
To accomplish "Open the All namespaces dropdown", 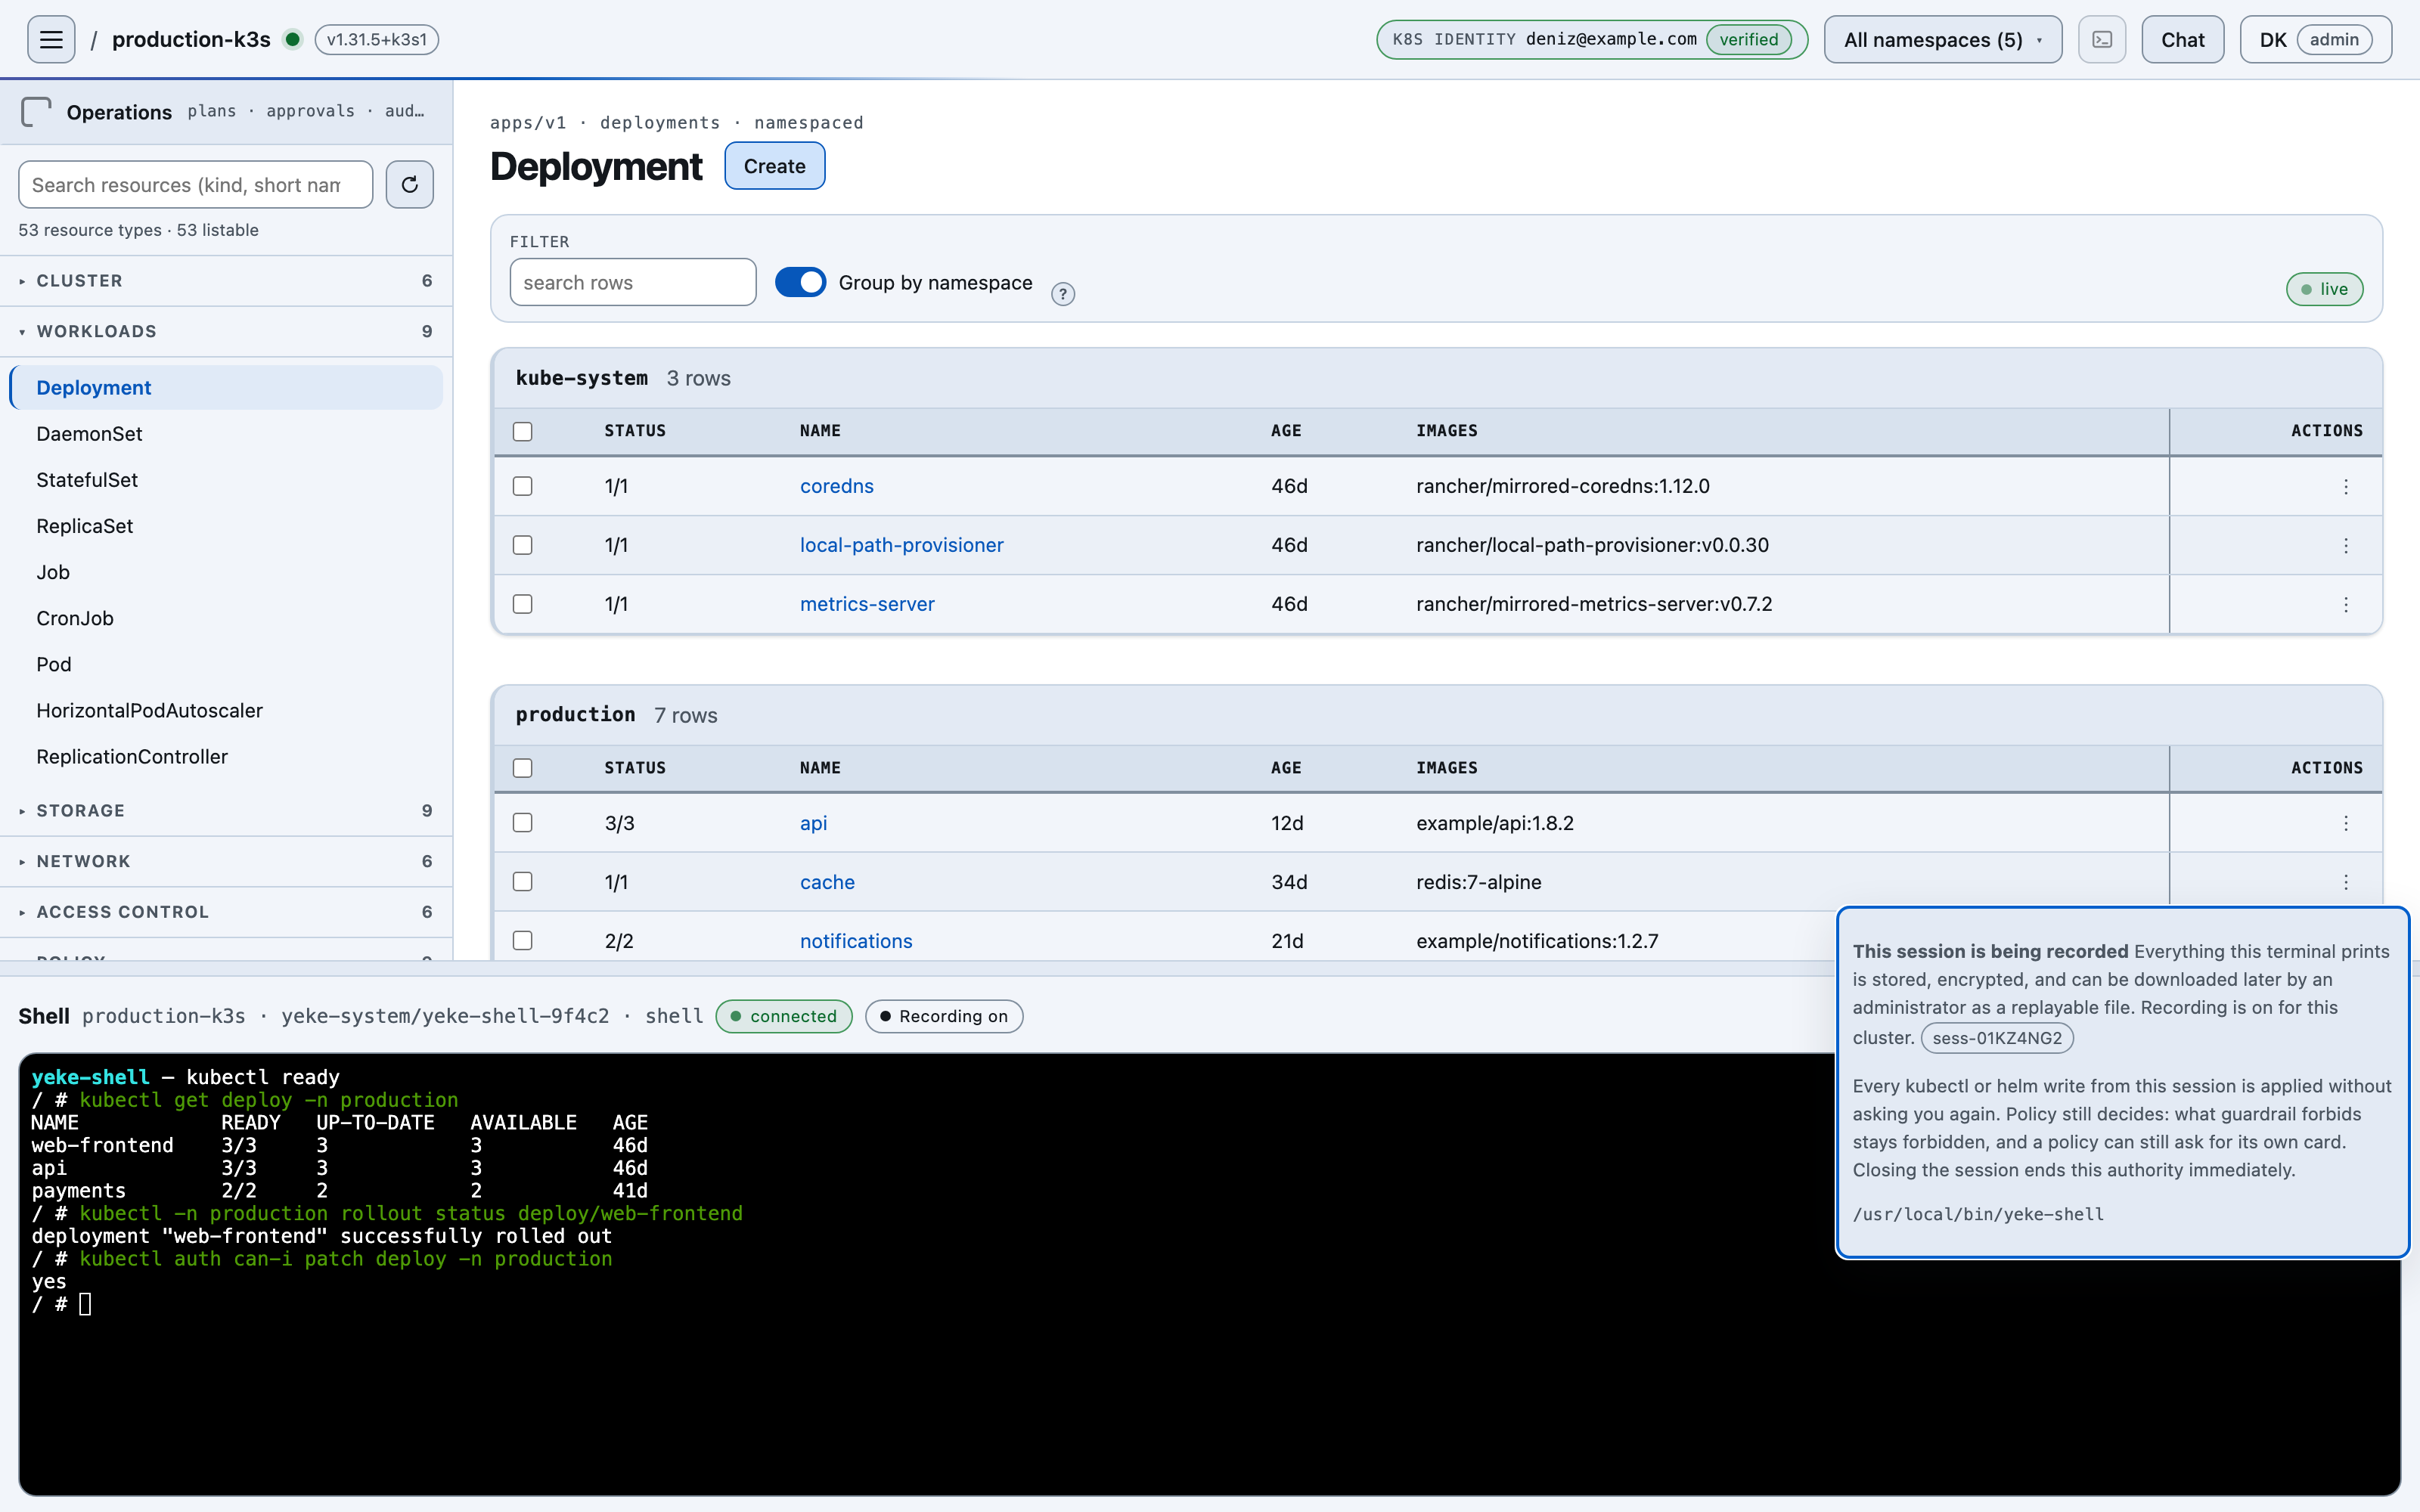I will point(1942,39).
